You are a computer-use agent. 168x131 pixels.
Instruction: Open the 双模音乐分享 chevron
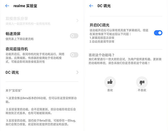tap(77, 21)
